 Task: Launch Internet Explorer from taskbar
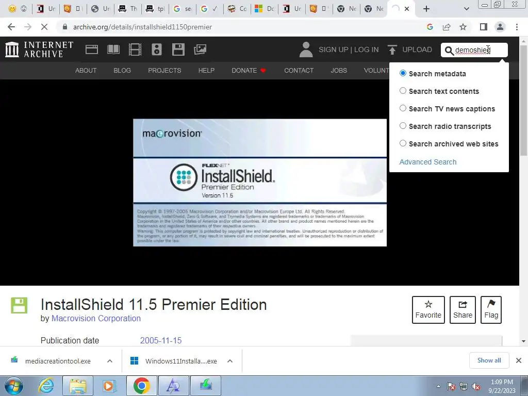point(46,386)
